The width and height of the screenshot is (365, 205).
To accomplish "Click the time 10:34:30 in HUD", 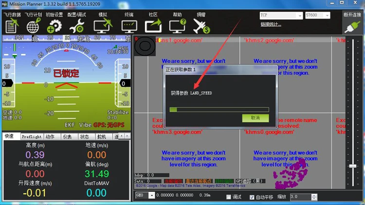I will coord(118,52).
